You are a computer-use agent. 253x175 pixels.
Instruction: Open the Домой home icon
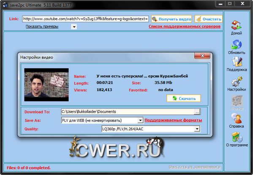point(236,25)
